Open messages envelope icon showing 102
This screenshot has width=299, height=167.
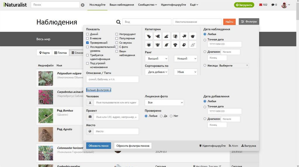pos(261,5)
